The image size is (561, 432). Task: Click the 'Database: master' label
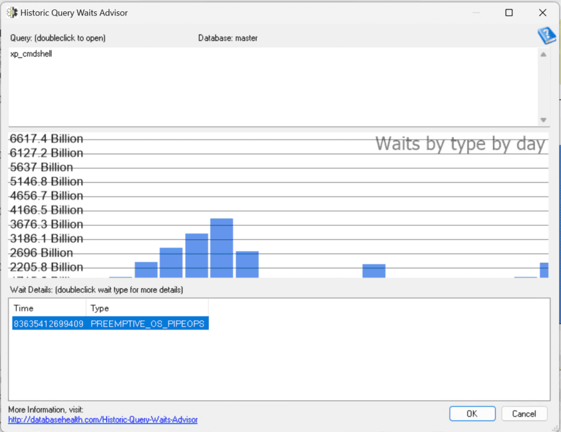pyautogui.click(x=228, y=38)
